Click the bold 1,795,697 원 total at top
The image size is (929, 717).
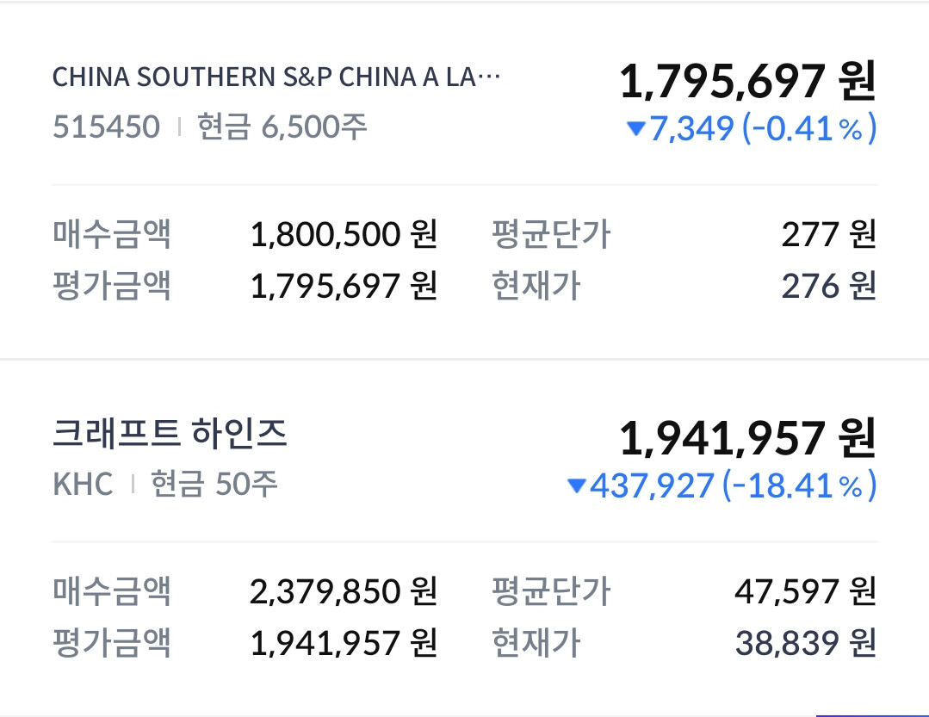pos(746,82)
